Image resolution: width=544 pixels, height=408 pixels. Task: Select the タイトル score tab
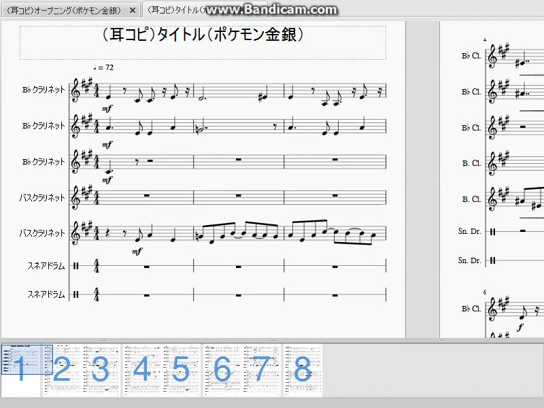[205, 10]
